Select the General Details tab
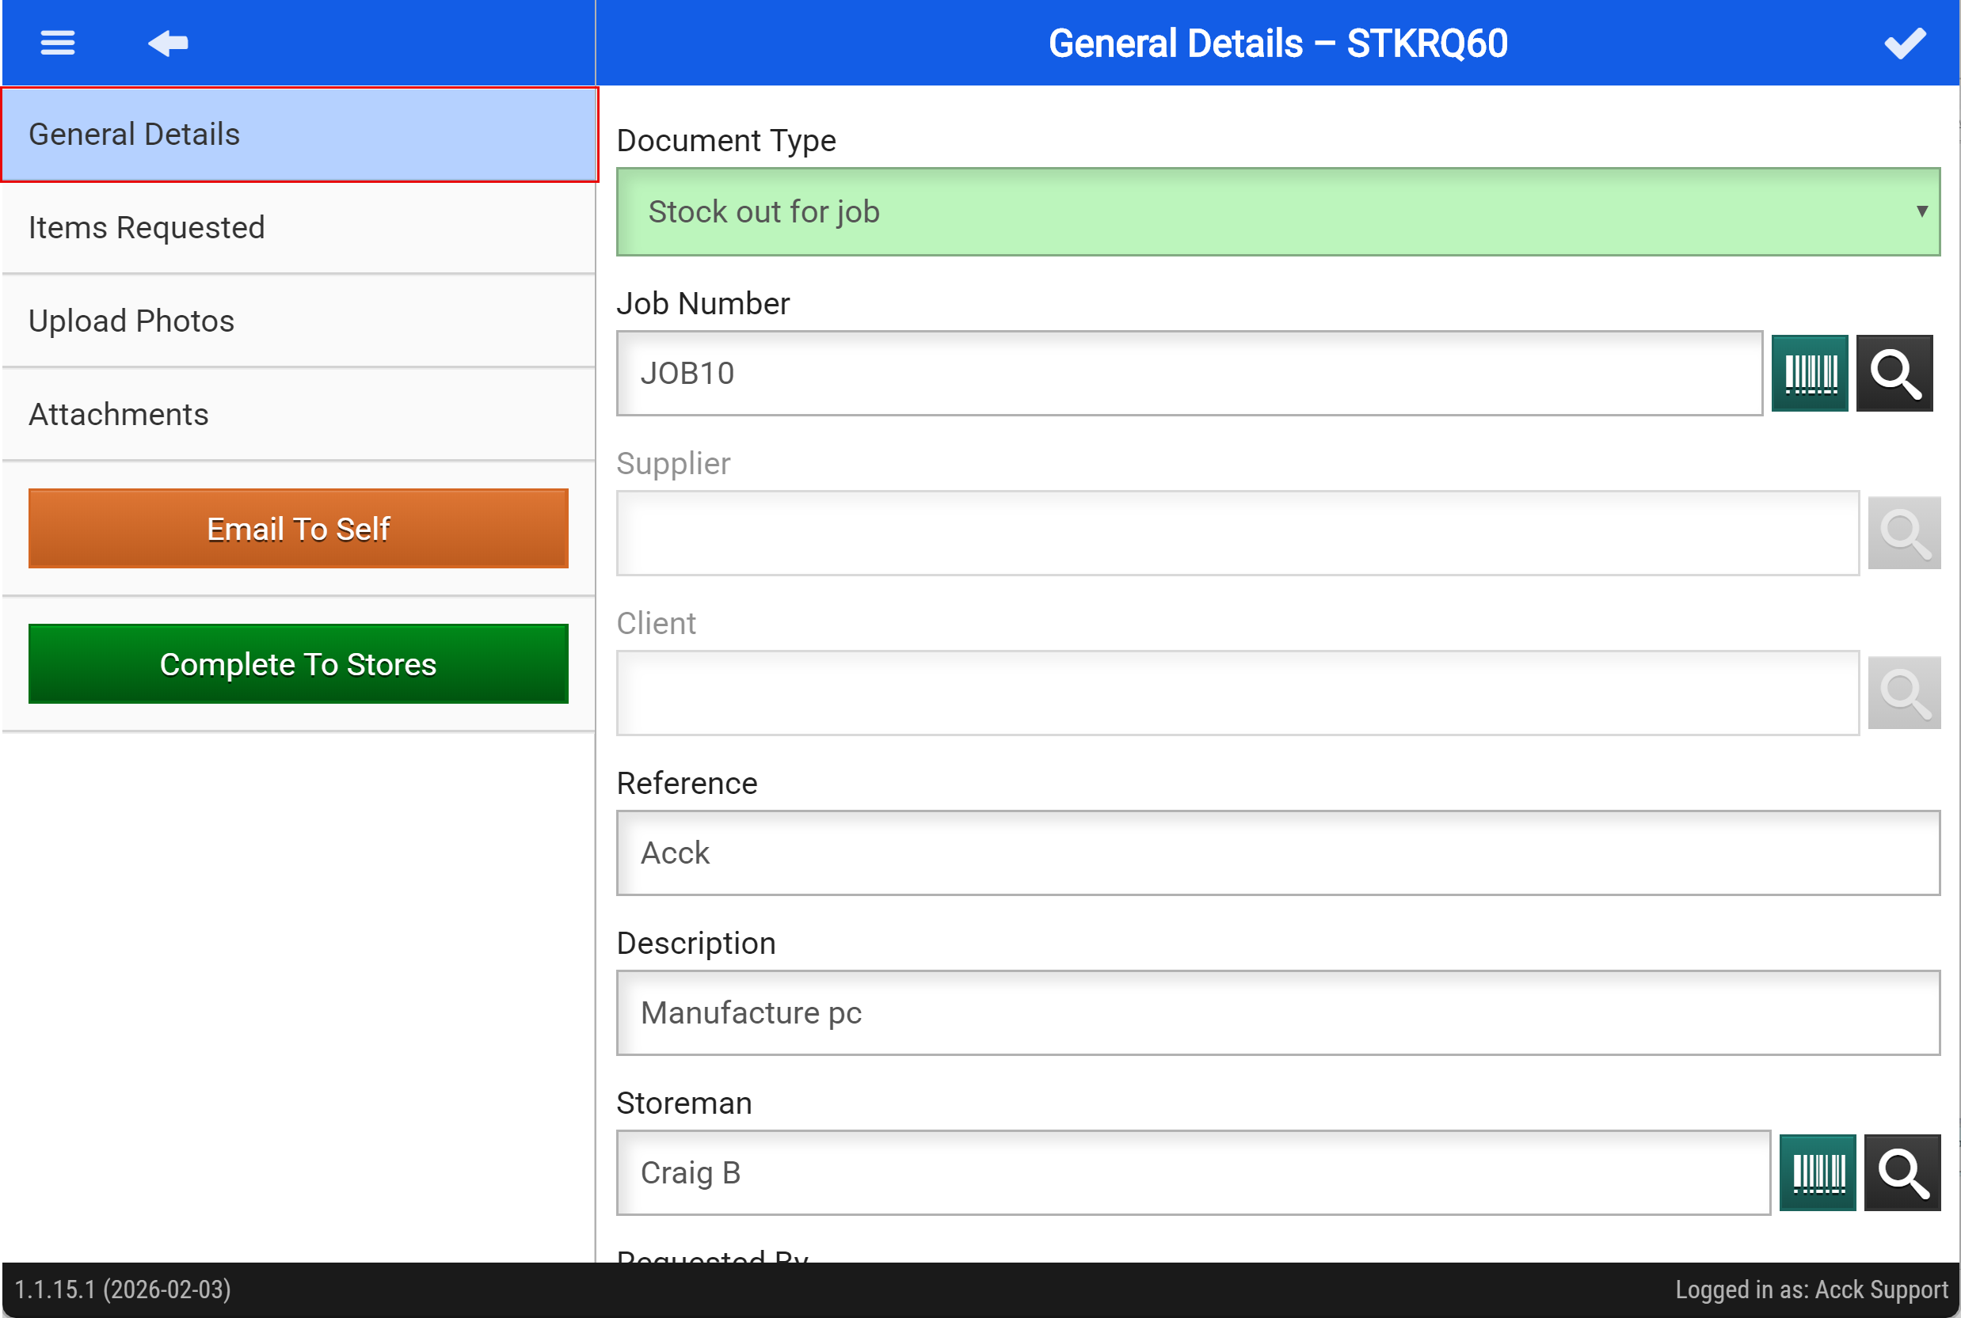1961x1318 pixels. pos(299,135)
